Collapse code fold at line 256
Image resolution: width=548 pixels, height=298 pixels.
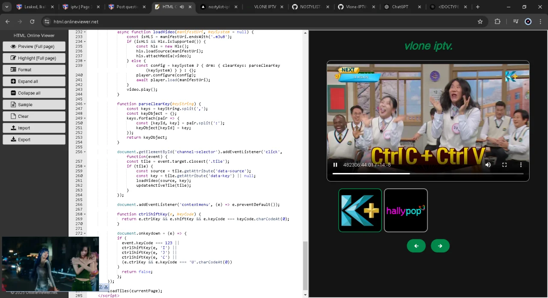85,152
